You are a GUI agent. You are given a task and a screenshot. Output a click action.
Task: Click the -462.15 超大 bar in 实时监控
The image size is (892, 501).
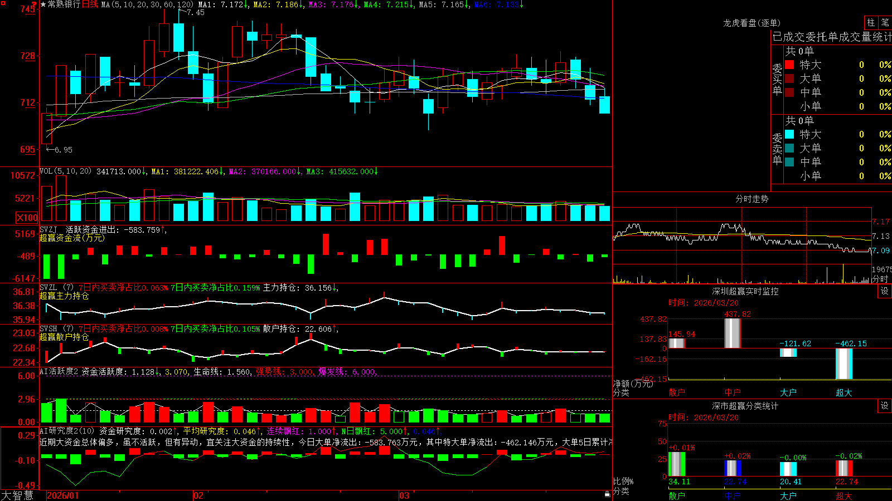click(844, 364)
